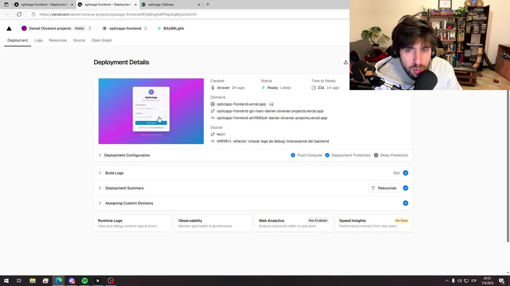
Task: Open the opticapp-frontend project switcher
Action: click(145, 28)
